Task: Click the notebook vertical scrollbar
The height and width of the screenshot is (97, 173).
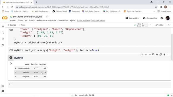Action: (x=172, y=47)
